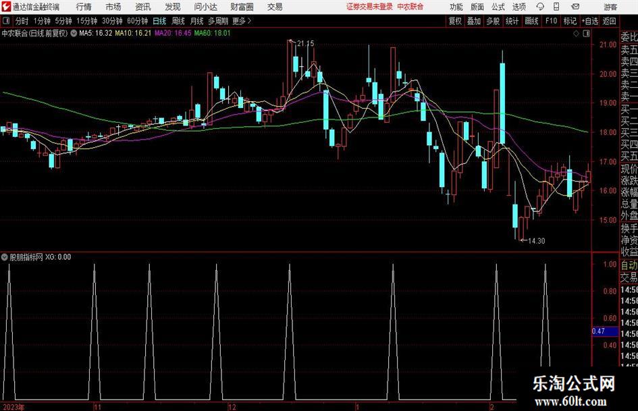This screenshot has height=411, width=638.
Task: Click the diamond icon above the chart
Action: (576, 34)
